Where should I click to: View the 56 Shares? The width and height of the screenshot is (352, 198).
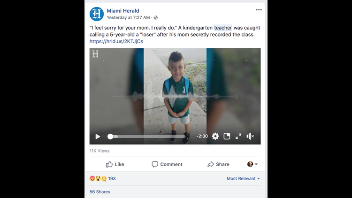tap(100, 192)
